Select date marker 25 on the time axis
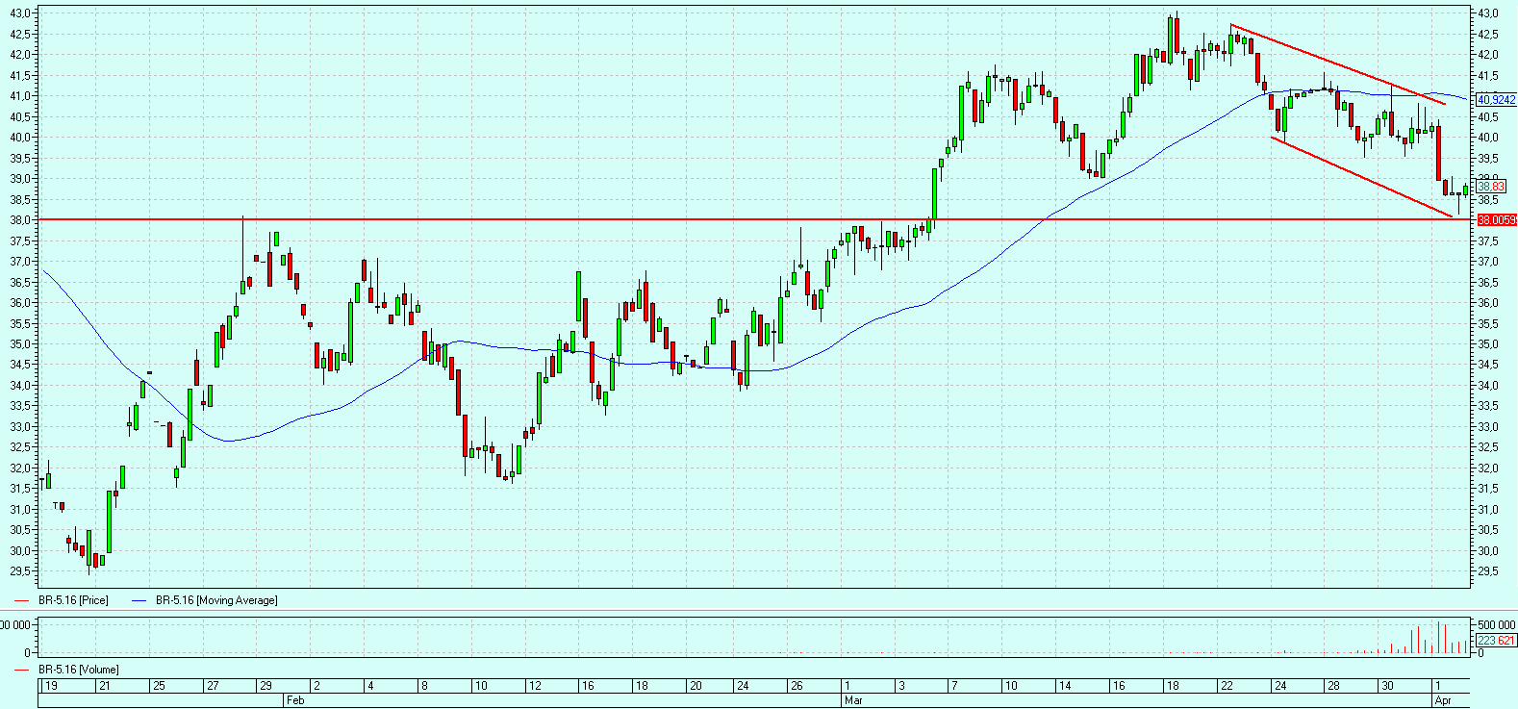This screenshot has height=709, width=1518. pyautogui.click(x=159, y=686)
